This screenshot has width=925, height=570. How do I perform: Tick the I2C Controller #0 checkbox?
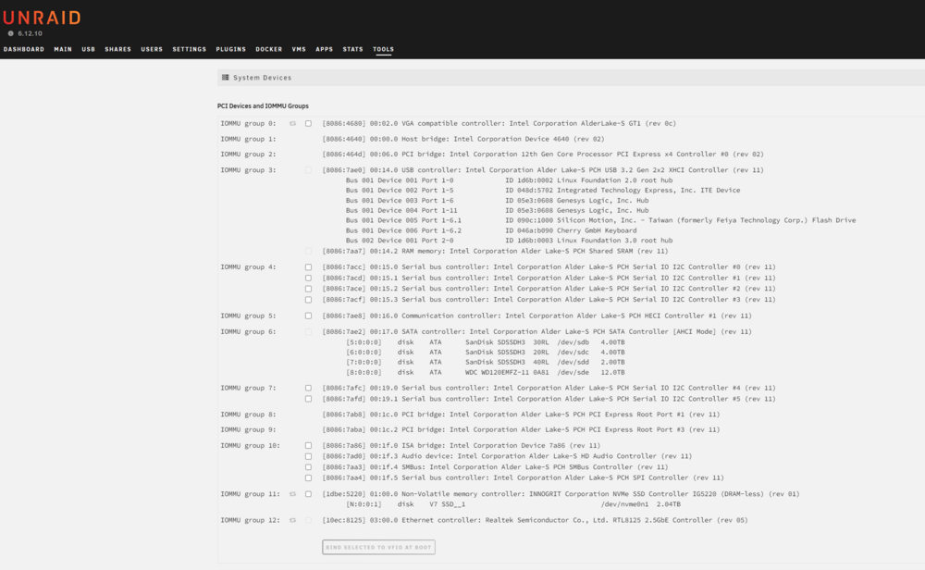pos(309,267)
